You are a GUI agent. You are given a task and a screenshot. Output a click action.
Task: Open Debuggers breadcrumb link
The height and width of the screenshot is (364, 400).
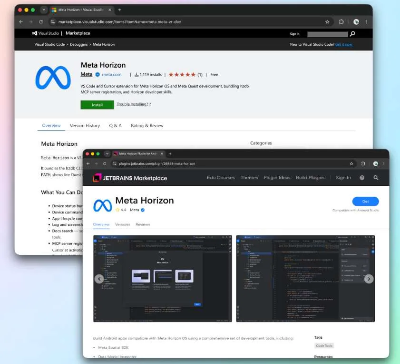[x=78, y=44]
